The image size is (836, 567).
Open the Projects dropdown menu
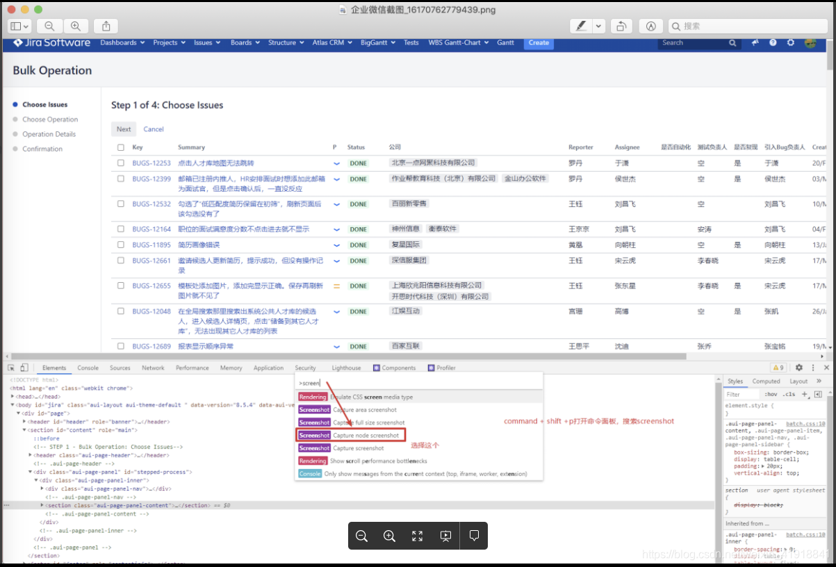point(169,42)
